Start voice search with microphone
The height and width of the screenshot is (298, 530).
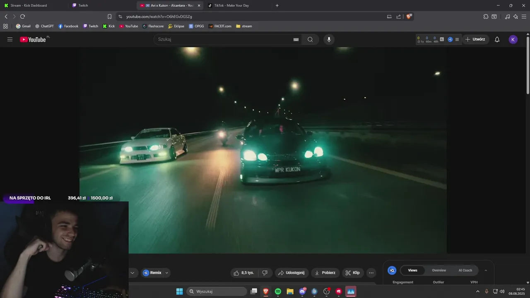pyautogui.click(x=329, y=39)
